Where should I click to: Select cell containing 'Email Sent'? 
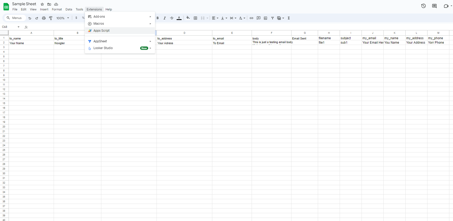pos(305,38)
